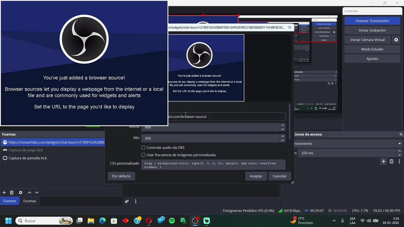Screen dimensions: 404x227
Task: Pop out the scene transitions dock
Action: pos(401,134)
